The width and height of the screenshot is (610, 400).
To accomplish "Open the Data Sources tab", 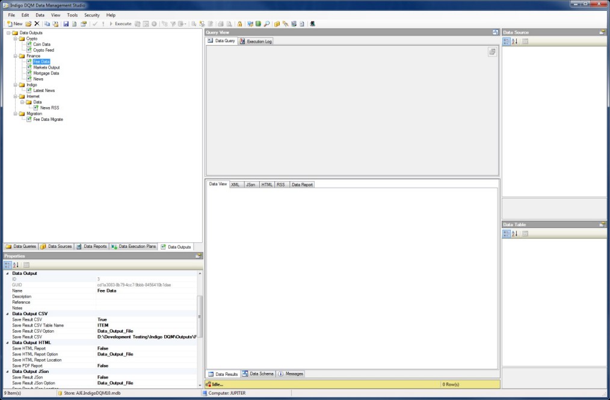I will point(57,247).
